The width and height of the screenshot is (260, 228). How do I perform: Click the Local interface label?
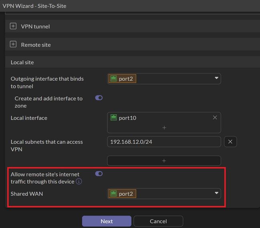(x=29, y=118)
